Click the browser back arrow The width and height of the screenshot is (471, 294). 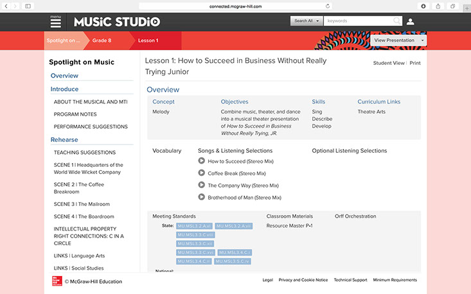click(x=6, y=6)
